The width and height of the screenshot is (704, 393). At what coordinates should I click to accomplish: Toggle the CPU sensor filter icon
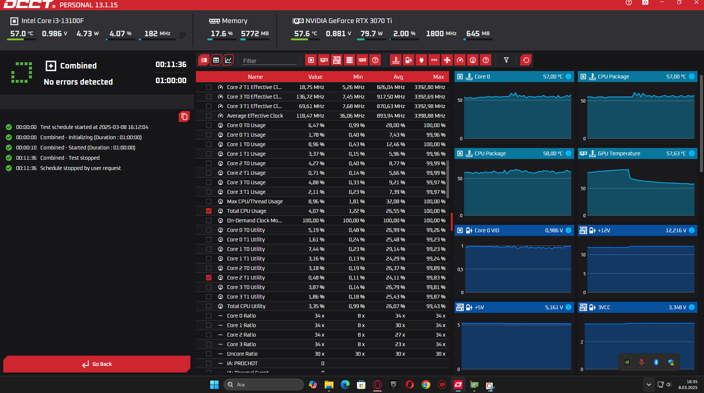(x=311, y=60)
